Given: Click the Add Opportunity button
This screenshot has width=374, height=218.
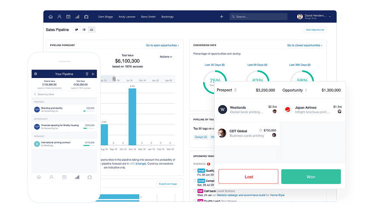Looking at the screenshot, I should click(315, 30).
